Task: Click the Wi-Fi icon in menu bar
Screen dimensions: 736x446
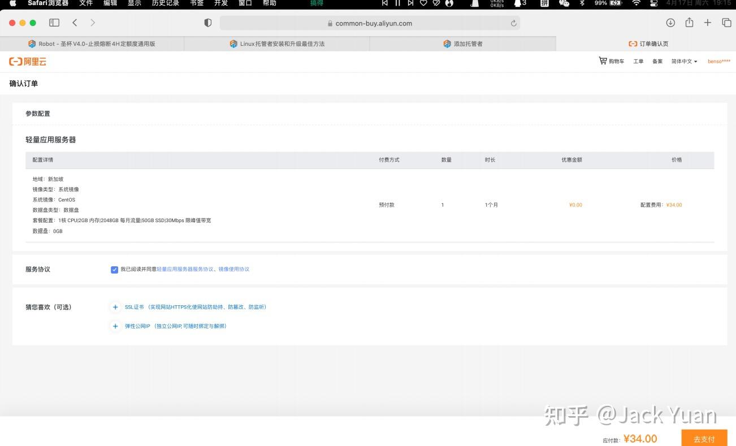Action: tap(637, 3)
